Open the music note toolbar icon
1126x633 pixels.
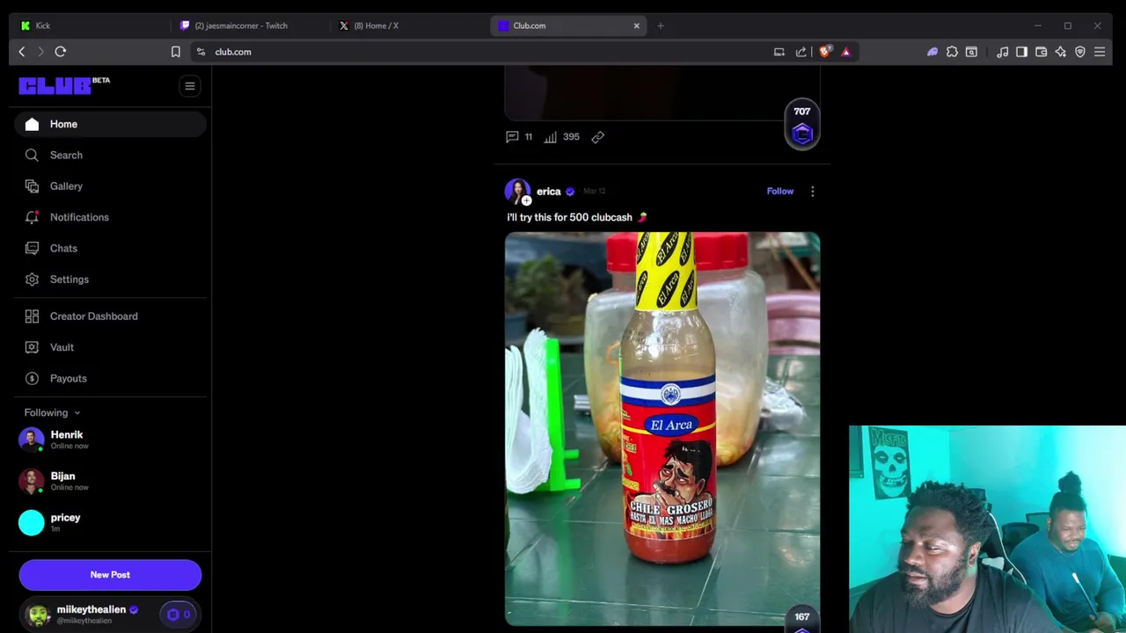[1002, 52]
